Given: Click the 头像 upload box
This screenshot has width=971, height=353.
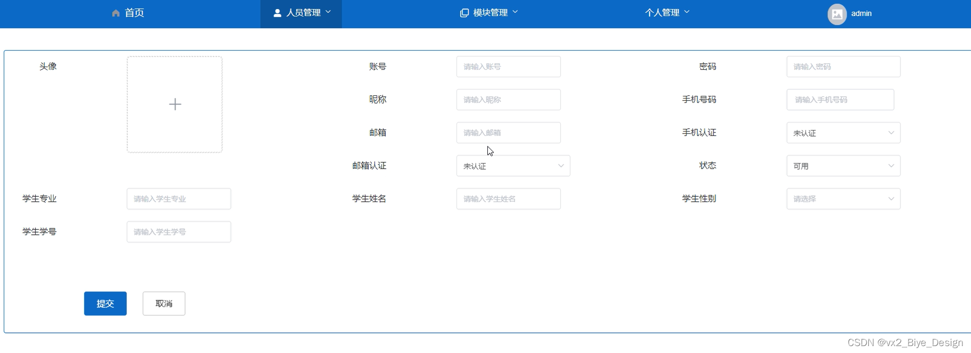Looking at the screenshot, I should click(175, 104).
